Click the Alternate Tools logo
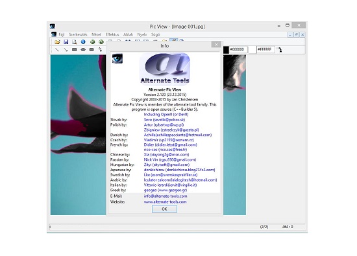The height and width of the screenshot is (256, 357). (165, 69)
